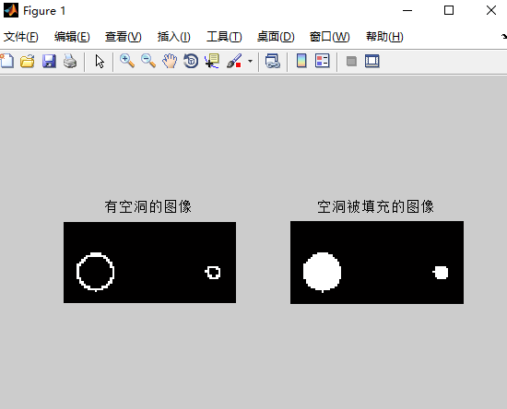This screenshot has height=409, width=507.
Task: Open the 桌面(D) menu
Action: (x=276, y=37)
